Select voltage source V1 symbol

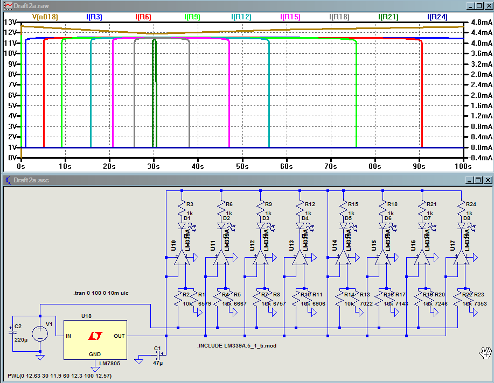40,334
